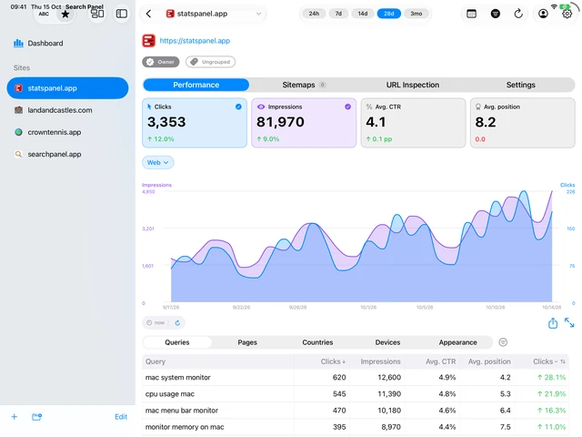The height and width of the screenshot is (437, 582).
Task: Open the Clicks comparison column dropdown
Action: [546, 361]
